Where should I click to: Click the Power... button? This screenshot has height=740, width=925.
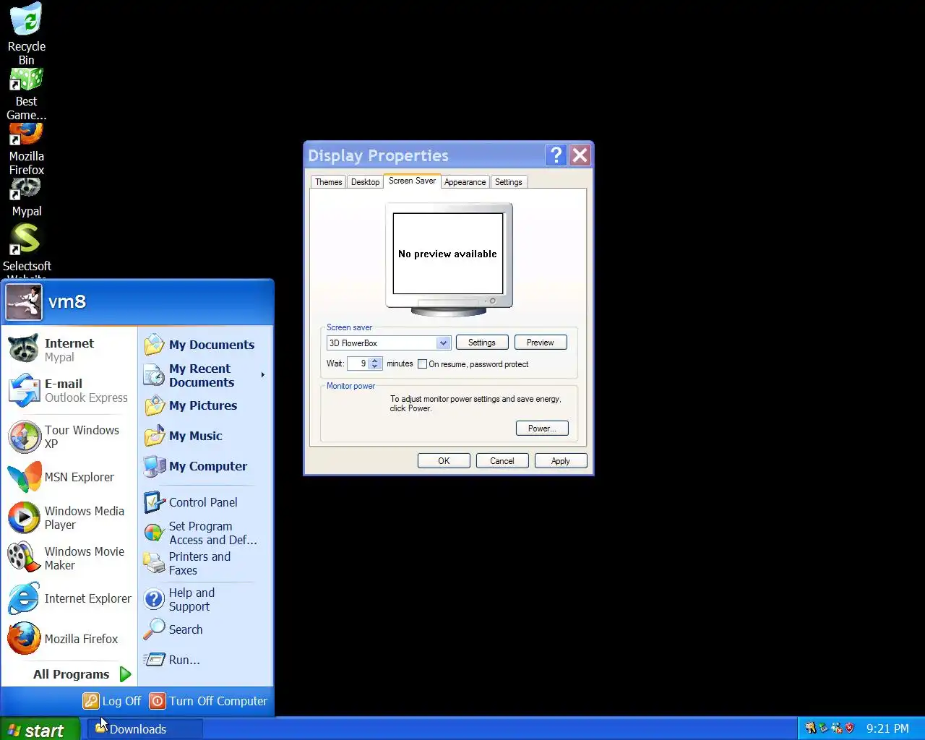tap(542, 429)
